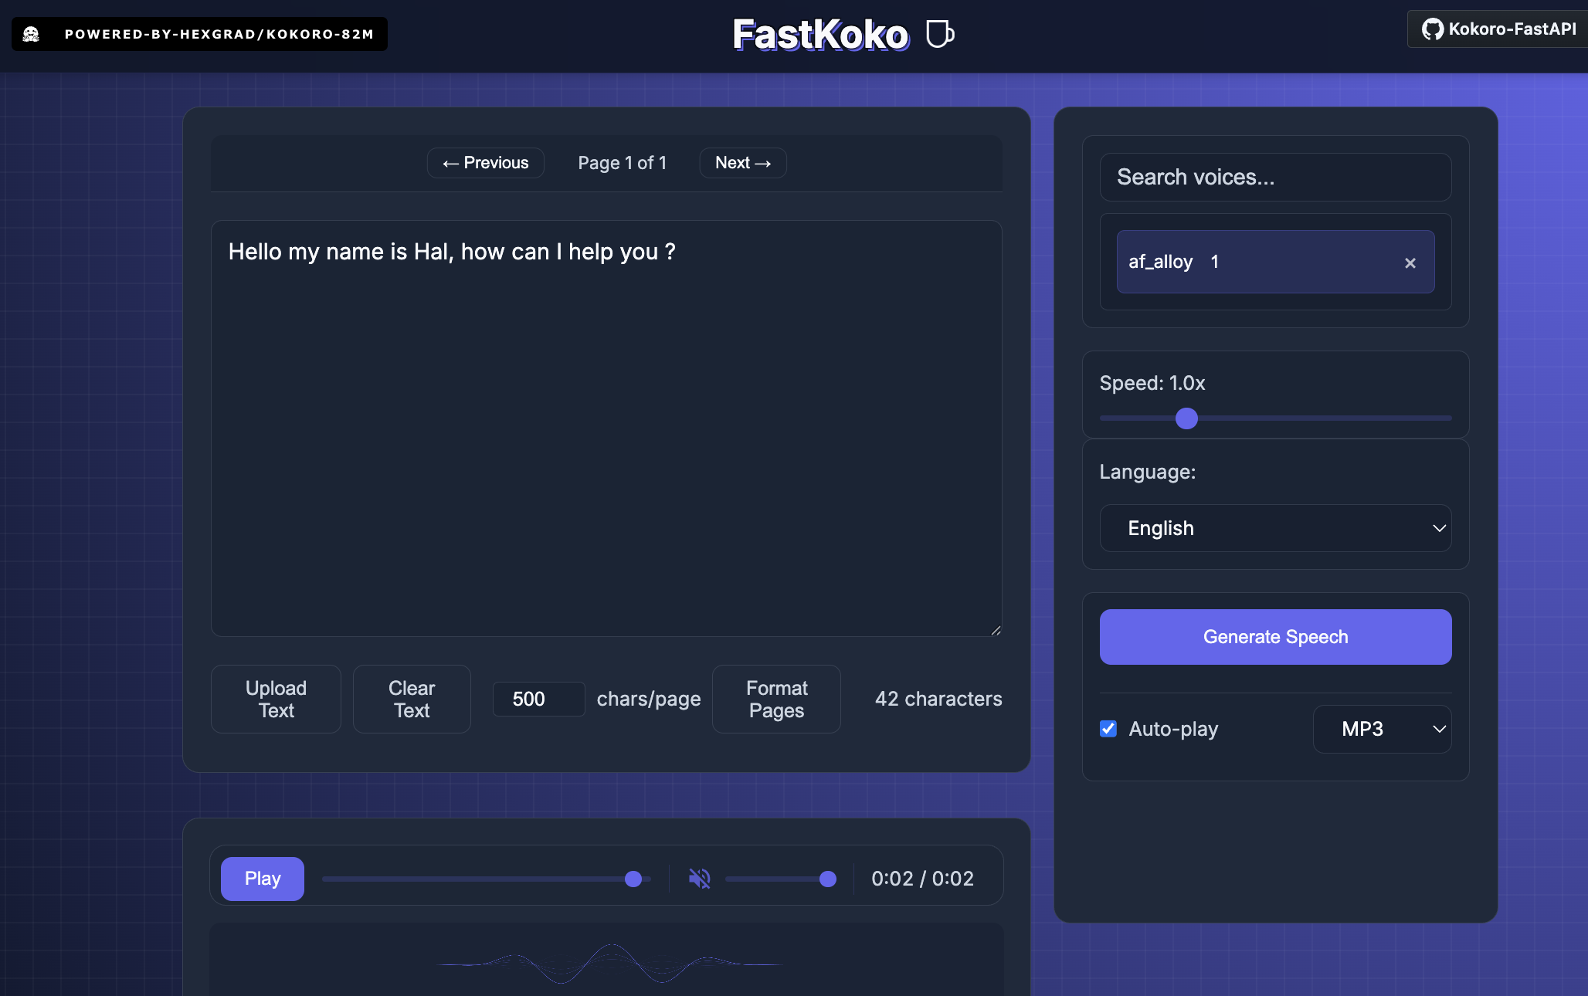1588x996 pixels.
Task: Click the Play button in audio player
Action: pyautogui.click(x=263, y=879)
